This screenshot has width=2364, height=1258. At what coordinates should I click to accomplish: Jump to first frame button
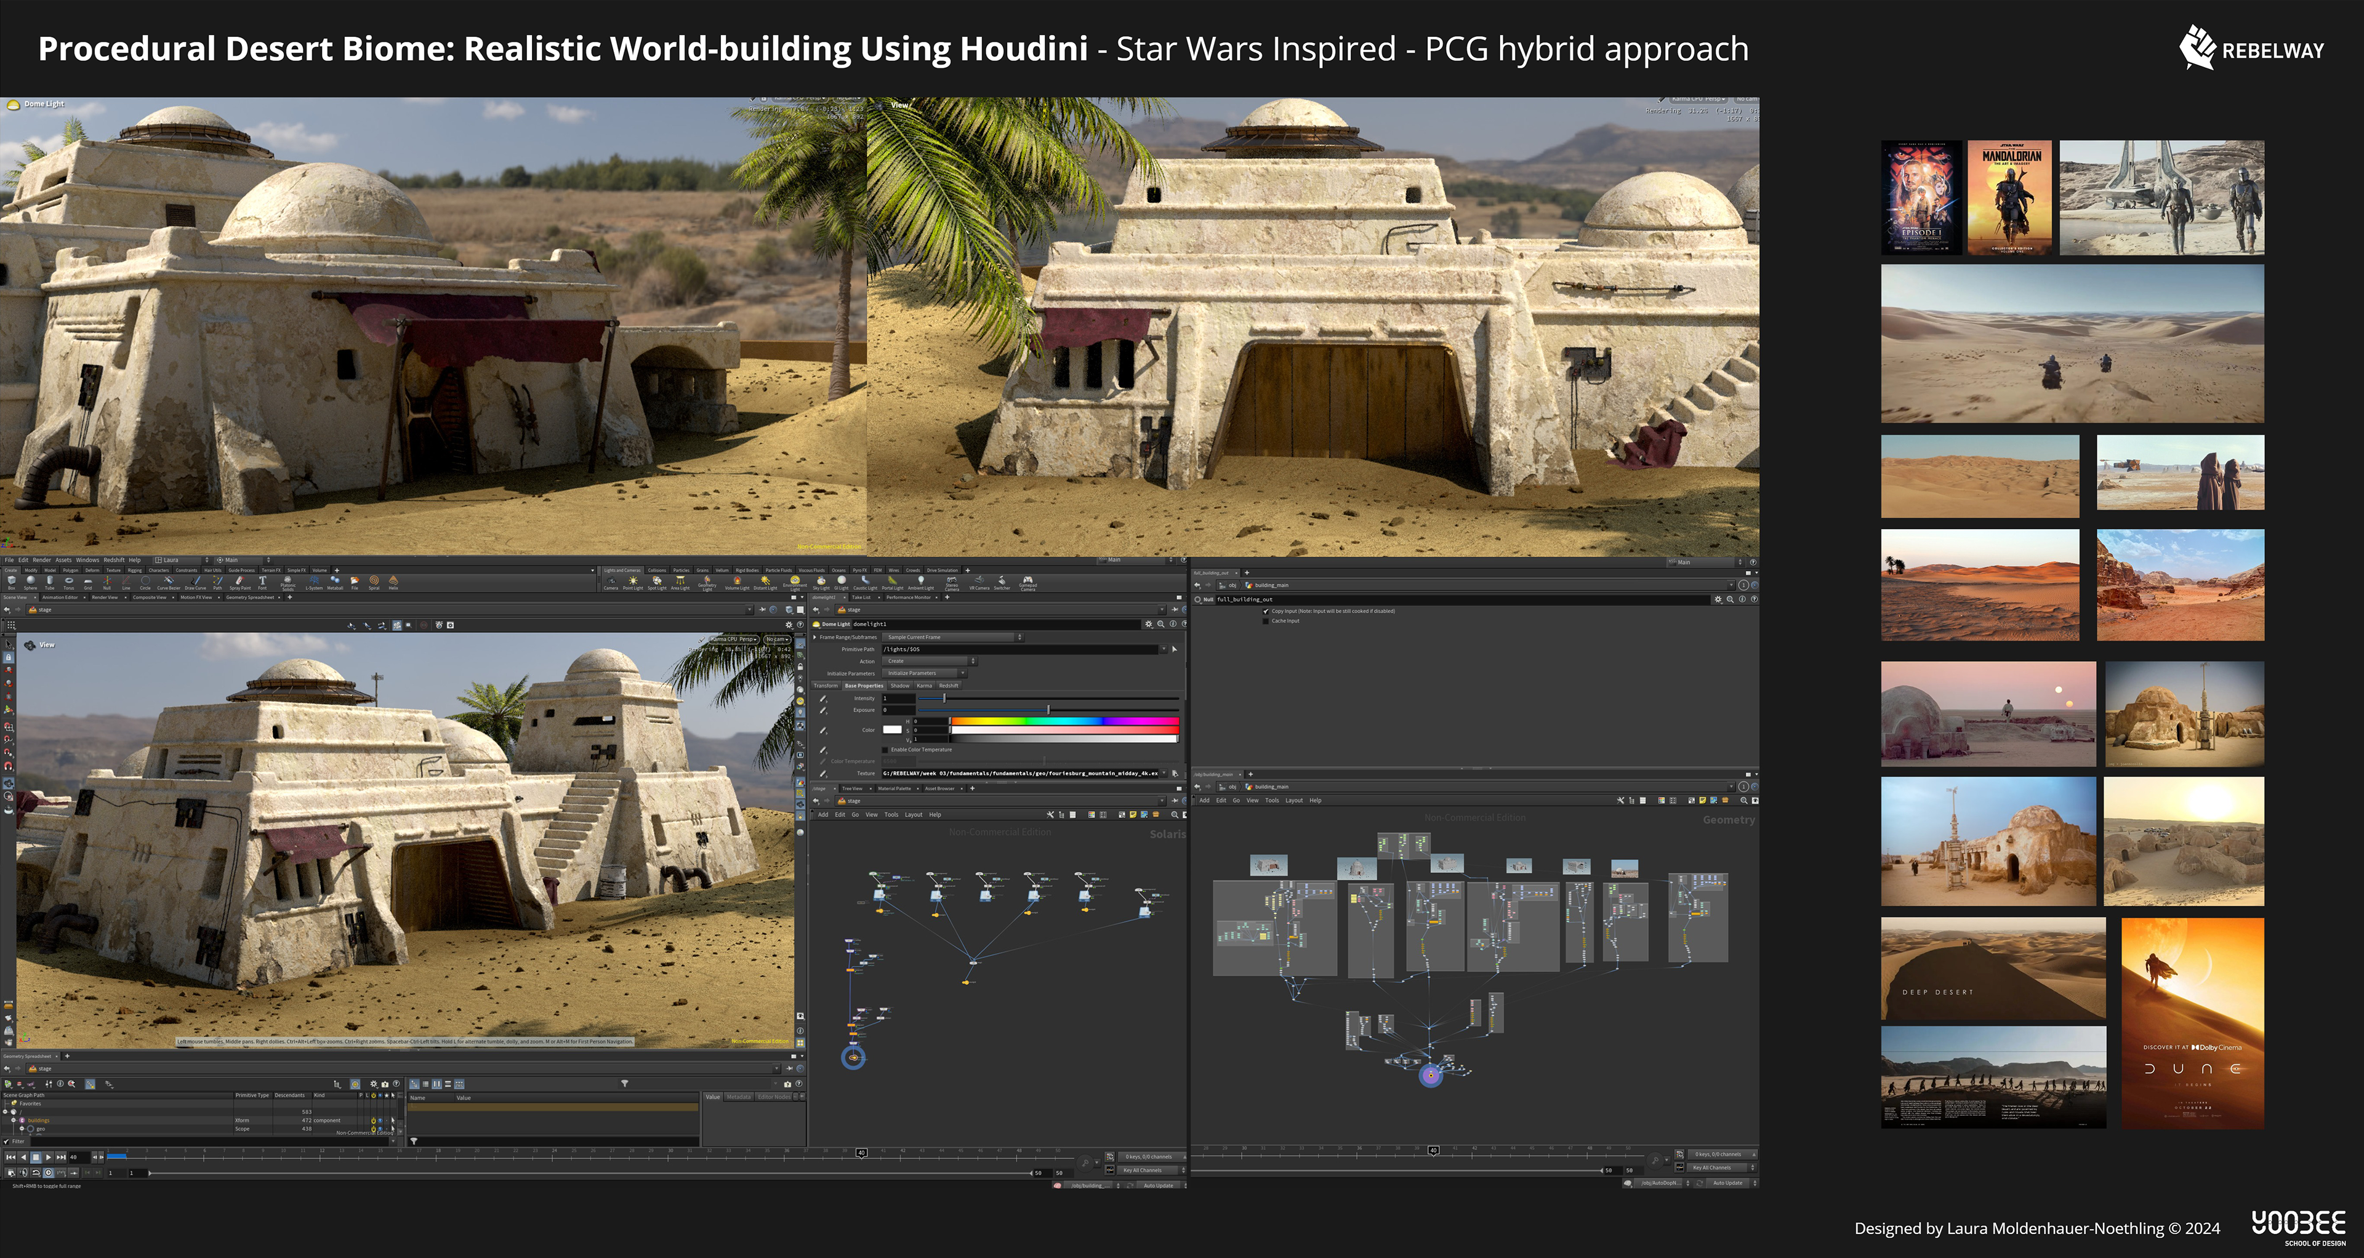(11, 1157)
